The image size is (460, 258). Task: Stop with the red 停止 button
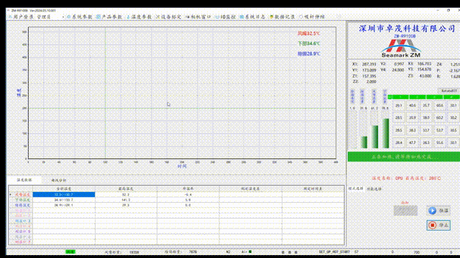[x=438, y=225]
